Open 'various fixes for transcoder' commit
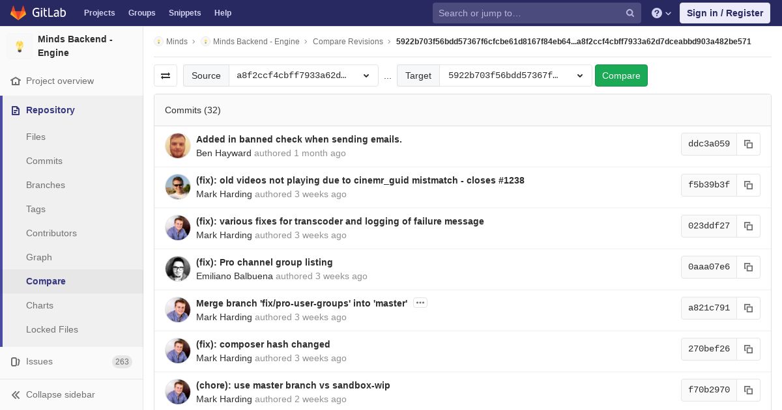782x410 pixels. pos(340,221)
